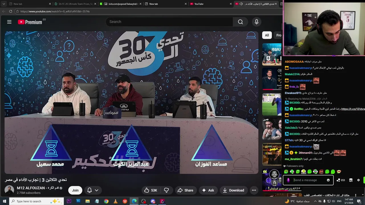Screen dimensions: 365x205
Task: Open notification bell preferences dropdown
Action: (x=93, y=190)
